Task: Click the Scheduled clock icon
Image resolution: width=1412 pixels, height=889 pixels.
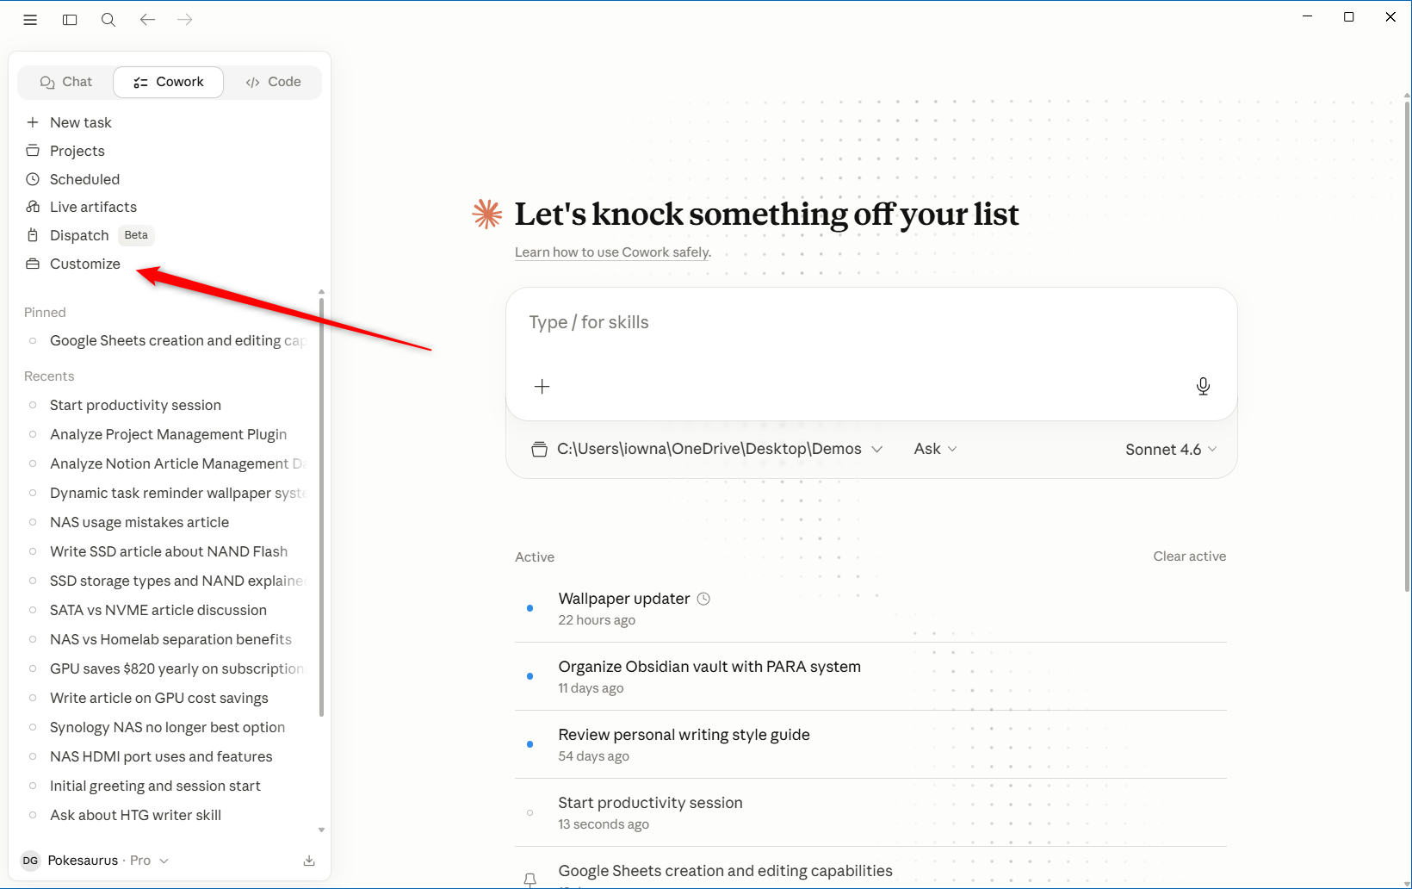Action: click(33, 179)
